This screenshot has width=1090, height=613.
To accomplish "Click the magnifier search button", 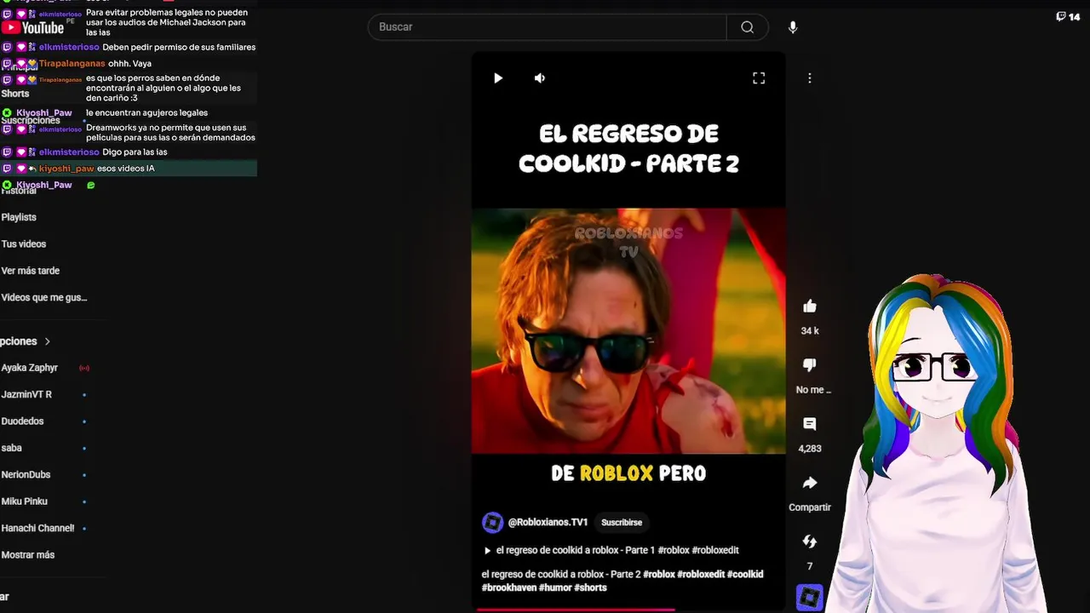I will pos(747,27).
